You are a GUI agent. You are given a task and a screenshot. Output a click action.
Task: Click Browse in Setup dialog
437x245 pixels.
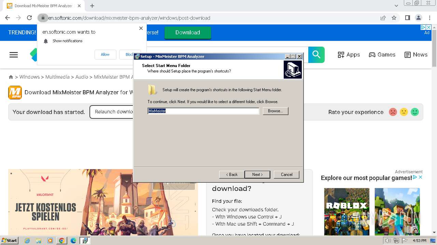pos(276,111)
